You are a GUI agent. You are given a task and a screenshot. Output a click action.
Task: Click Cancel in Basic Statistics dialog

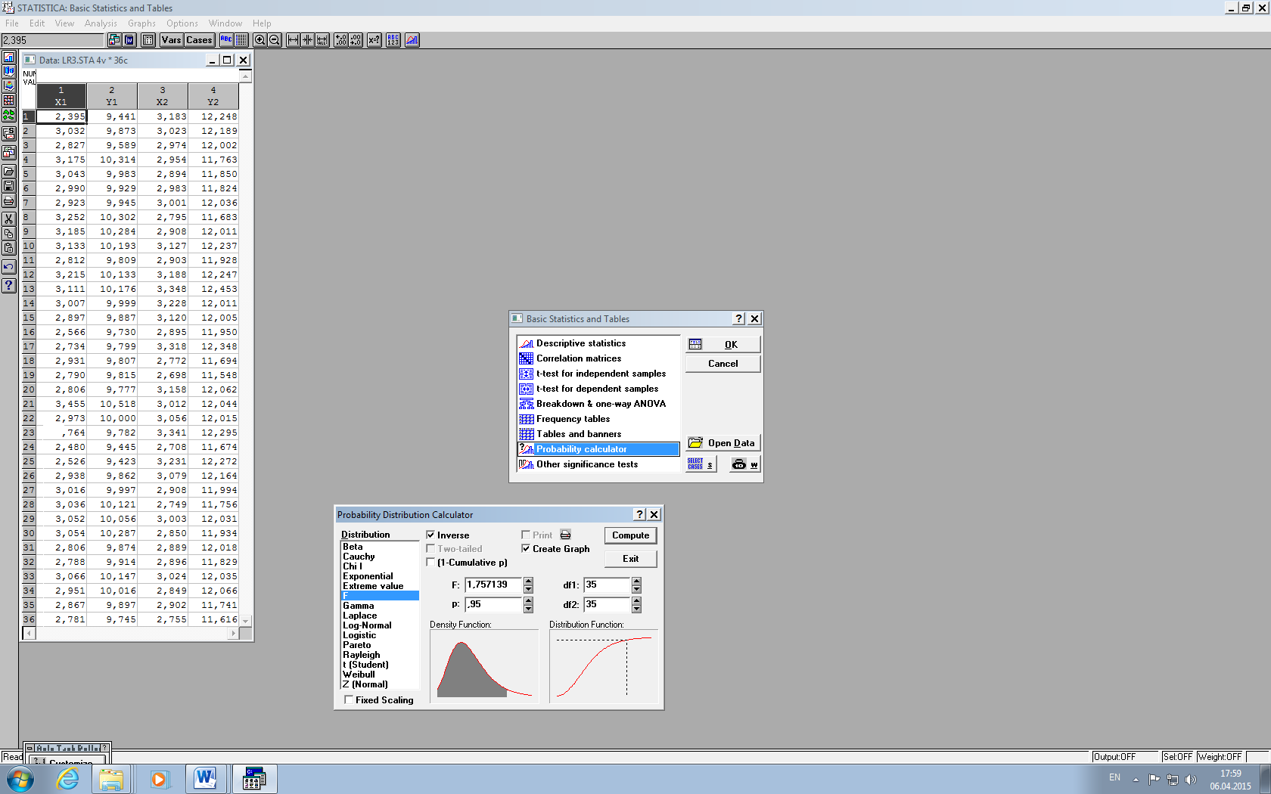tap(723, 364)
